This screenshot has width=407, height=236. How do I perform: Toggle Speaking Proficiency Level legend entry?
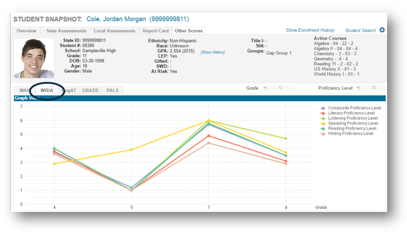(x=350, y=123)
